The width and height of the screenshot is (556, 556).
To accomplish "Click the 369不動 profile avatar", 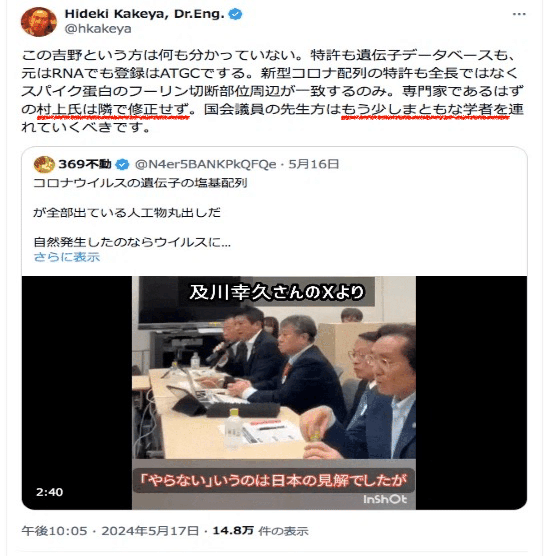I will (44, 164).
